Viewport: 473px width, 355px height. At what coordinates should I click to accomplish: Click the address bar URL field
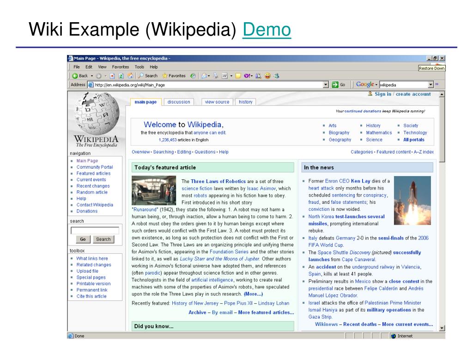point(208,85)
